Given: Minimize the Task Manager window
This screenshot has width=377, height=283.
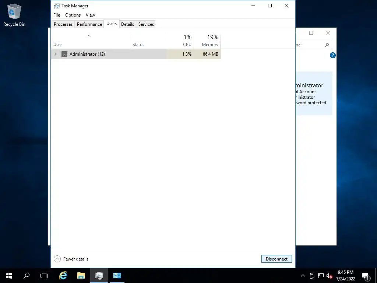Looking at the screenshot, I should click(x=253, y=6).
